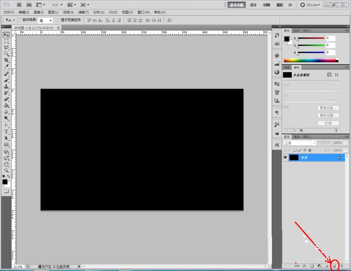Select the Zoom tool in toolbox

click(6, 171)
